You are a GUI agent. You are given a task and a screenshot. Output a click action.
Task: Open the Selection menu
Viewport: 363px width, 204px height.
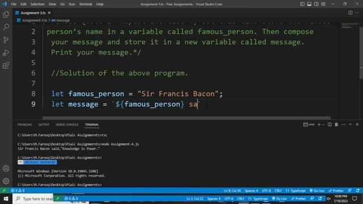point(37,4)
